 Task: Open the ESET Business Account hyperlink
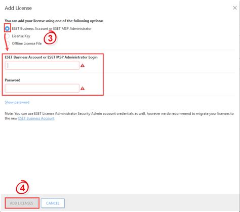coord(36,118)
